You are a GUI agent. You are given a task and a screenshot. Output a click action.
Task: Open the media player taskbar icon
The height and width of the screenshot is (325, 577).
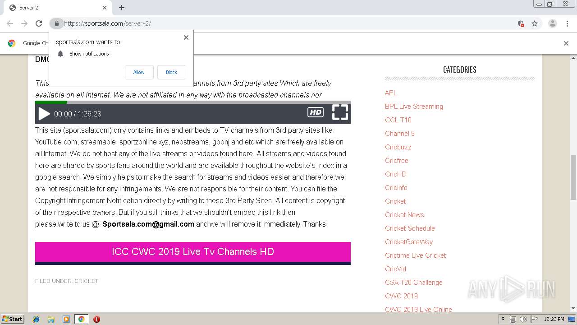[66, 319]
